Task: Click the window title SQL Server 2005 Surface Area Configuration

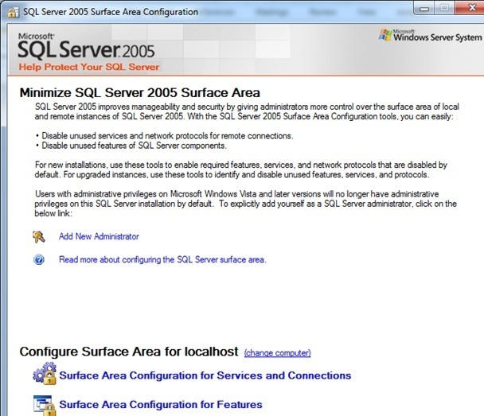Action: pos(111,12)
